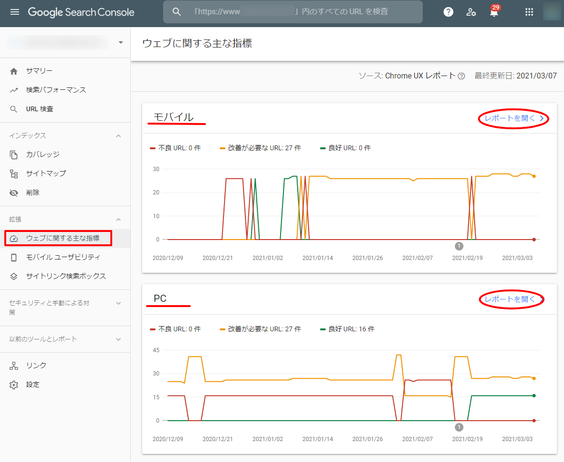Open the property selector dropdown

(x=121, y=42)
